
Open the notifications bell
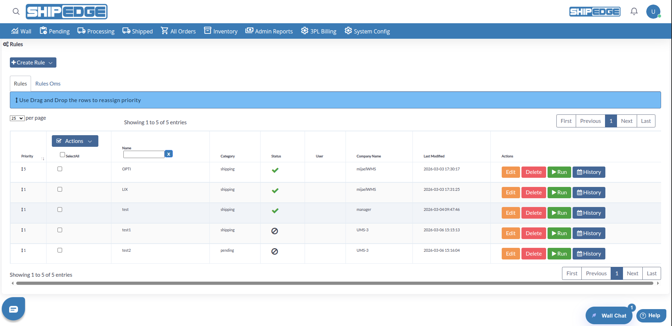634,12
